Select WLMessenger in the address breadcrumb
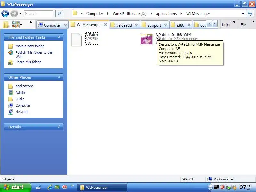The height and width of the screenshot is (192, 256). [198, 14]
